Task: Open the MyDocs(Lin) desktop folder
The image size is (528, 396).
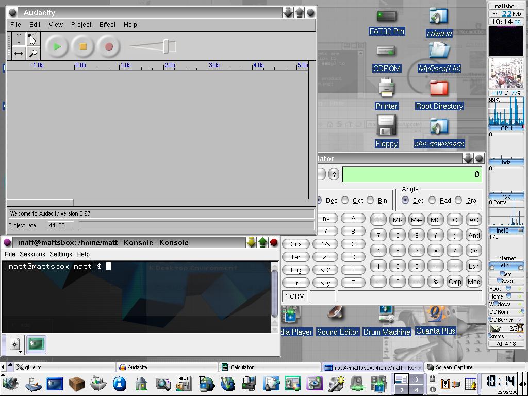Action: [439, 57]
